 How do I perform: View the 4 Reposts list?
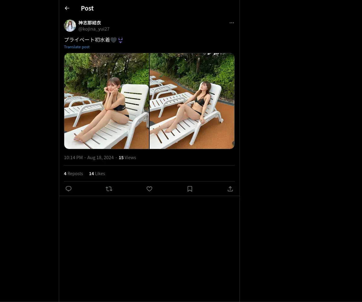pos(73,174)
